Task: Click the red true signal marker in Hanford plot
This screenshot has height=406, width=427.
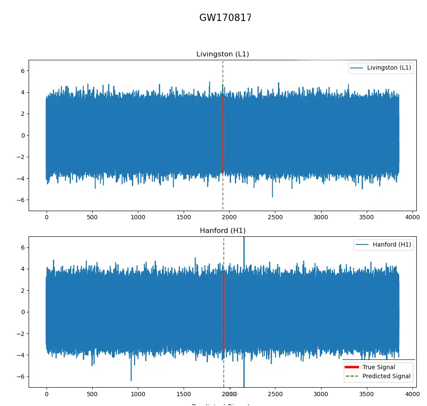Action: click(223, 312)
